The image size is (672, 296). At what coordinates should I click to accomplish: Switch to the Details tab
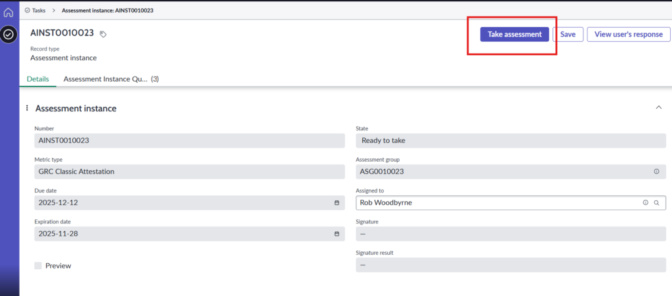coord(37,79)
